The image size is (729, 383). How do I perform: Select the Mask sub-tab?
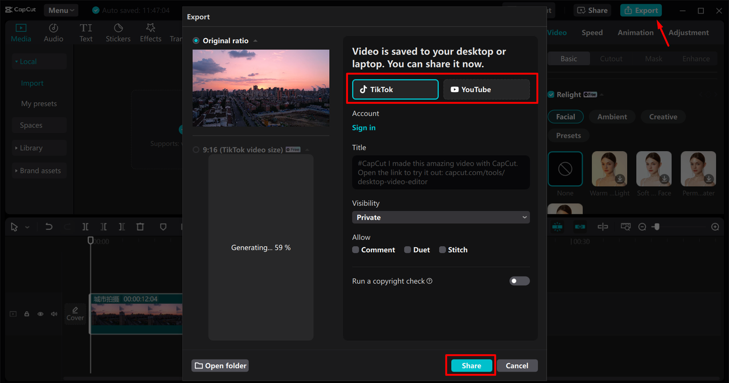(x=653, y=59)
